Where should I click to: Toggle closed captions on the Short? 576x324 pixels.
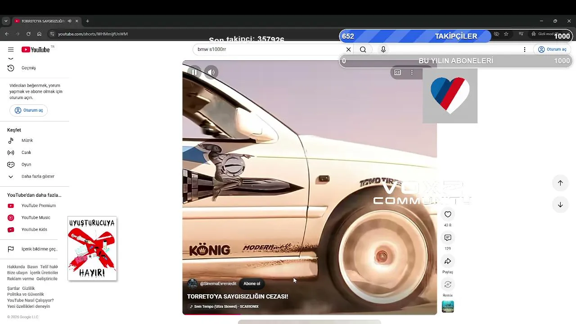(397, 72)
